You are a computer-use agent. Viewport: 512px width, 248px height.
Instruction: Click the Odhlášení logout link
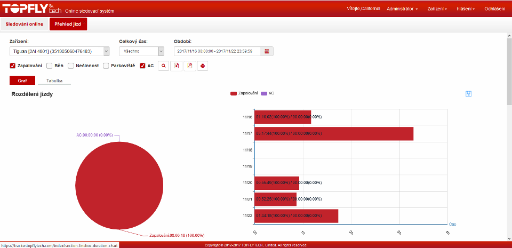[x=494, y=9]
